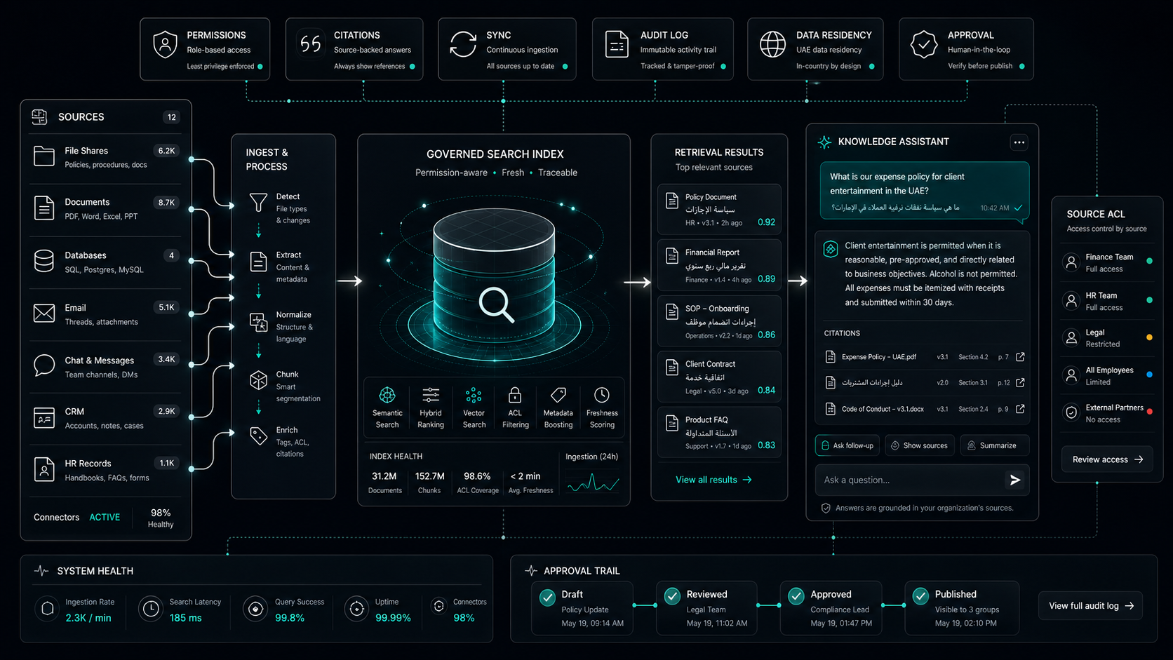Click the Sources count badge 12

171,117
